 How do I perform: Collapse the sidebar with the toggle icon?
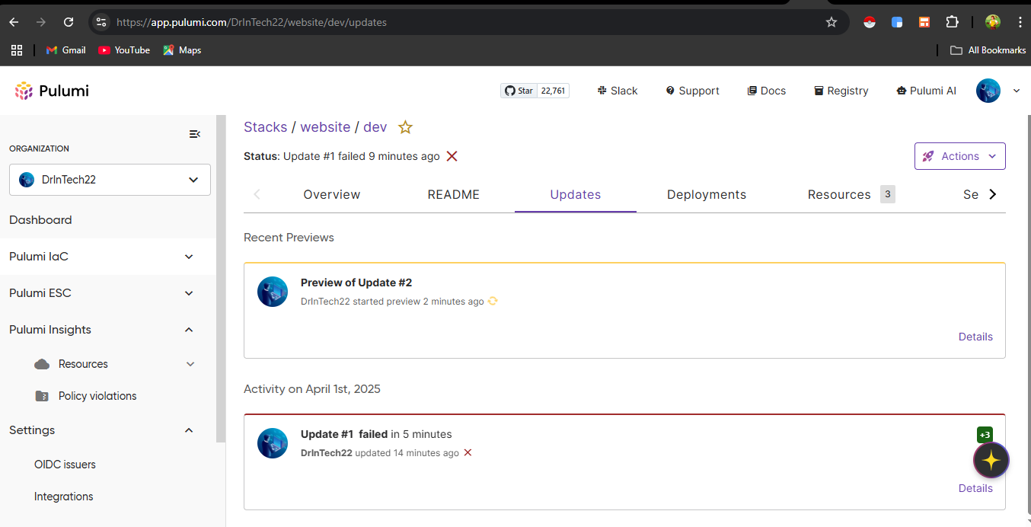click(195, 134)
